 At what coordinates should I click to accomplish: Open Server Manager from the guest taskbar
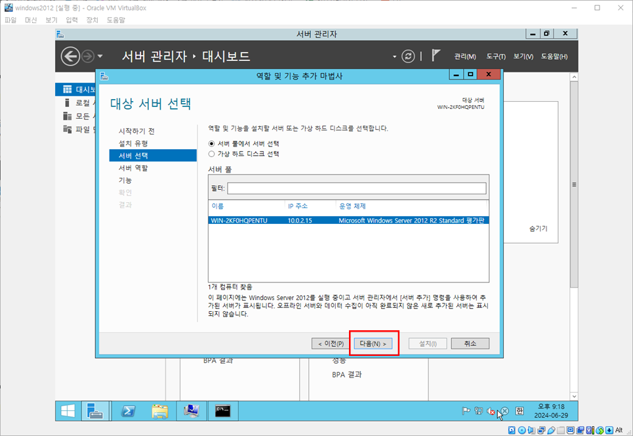(95, 411)
